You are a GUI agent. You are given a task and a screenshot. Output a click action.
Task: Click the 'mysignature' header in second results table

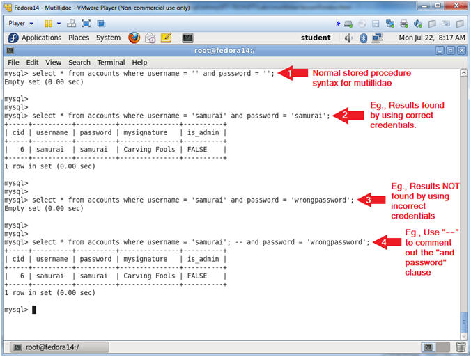click(146, 259)
